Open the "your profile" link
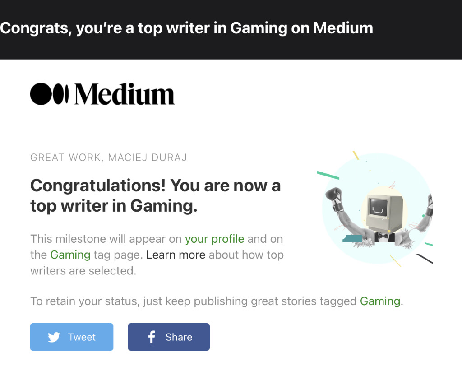The width and height of the screenshot is (462, 371). pyautogui.click(x=214, y=239)
